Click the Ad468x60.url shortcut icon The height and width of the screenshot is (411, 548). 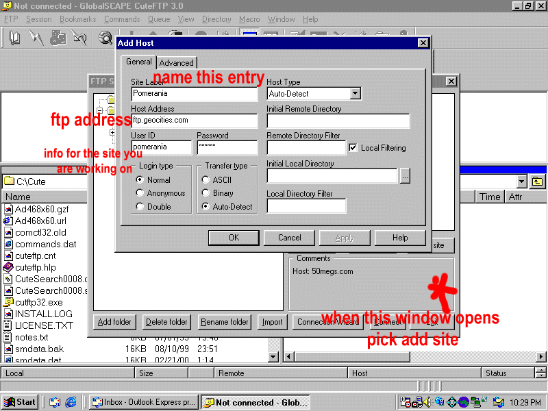pos(8,221)
